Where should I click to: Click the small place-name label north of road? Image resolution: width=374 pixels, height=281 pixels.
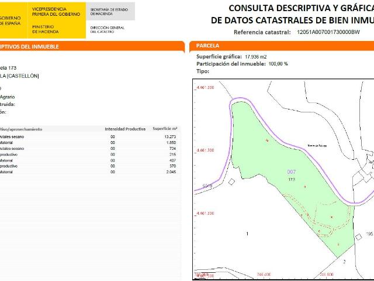point(317,146)
